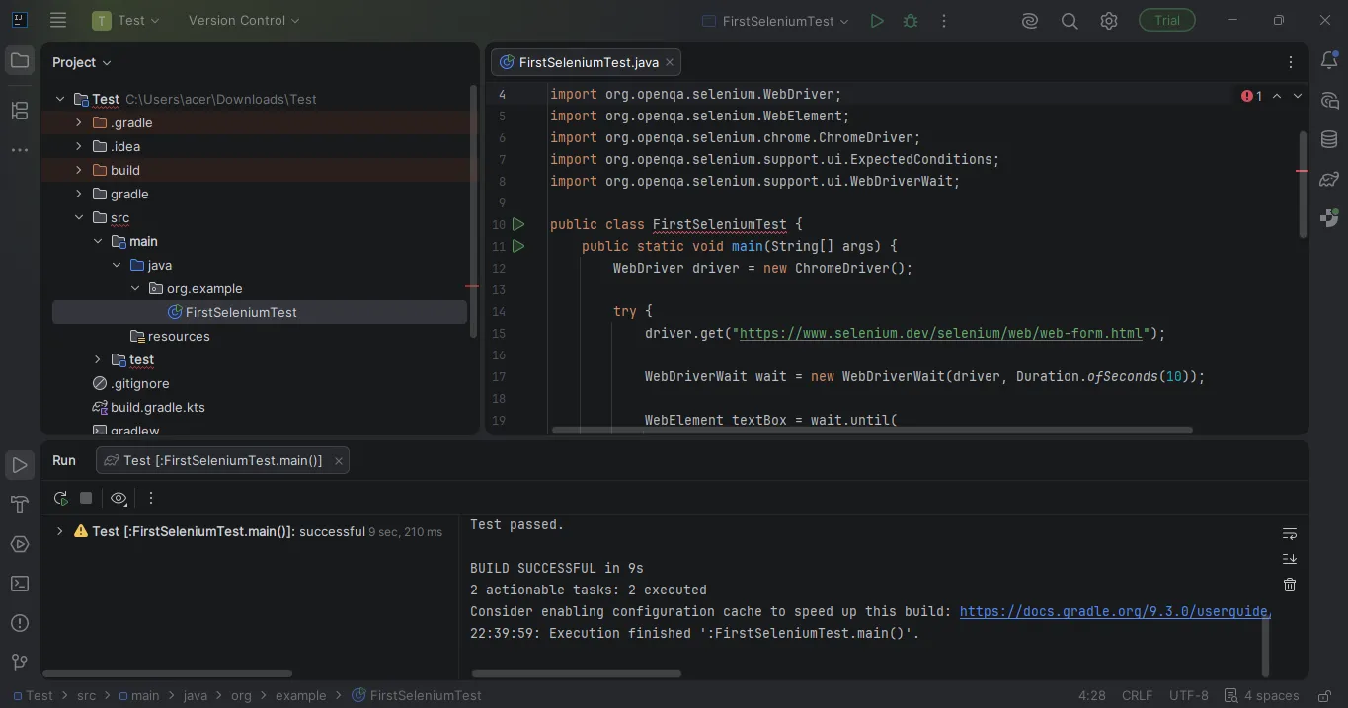
Task: Open More Actions next to the Debug button
Action: (944, 21)
